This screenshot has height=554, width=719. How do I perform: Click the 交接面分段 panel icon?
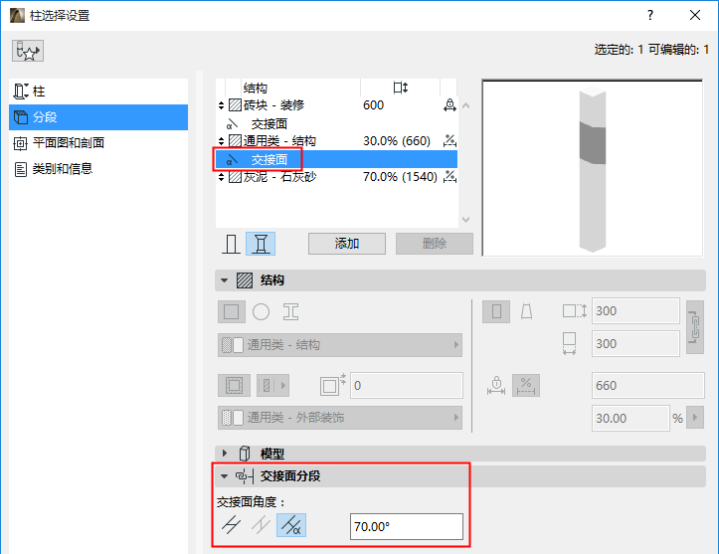[245, 476]
